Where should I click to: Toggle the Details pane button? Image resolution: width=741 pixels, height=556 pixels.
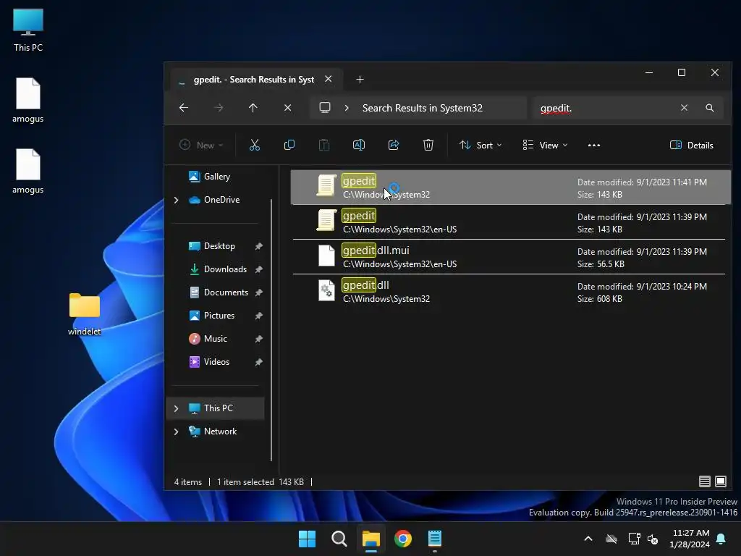[x=691, y=145]
